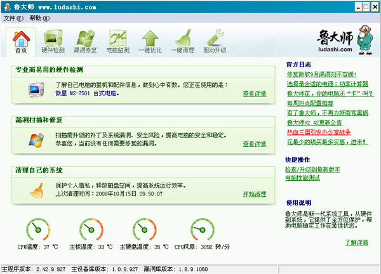Open the red 热血三国引发办公室战争 link
Viewport: 381px width, 274px height.
[x=319, y=133]
